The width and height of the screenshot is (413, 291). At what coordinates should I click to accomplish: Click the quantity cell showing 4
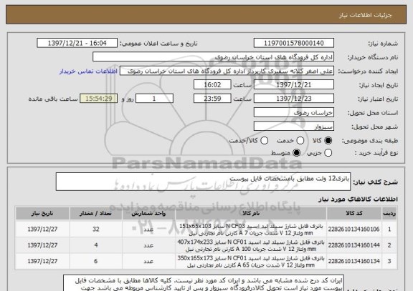pos(96,245)
